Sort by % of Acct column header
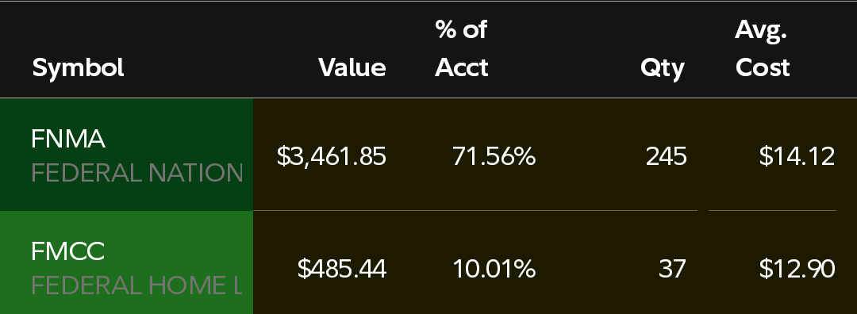Image resolution: width=857 pixels, height=314 pixels. pos(461,48)
